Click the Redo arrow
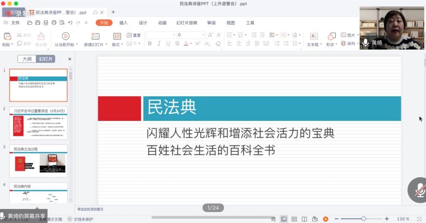Viewport: 426px width, 223px height. pyautogui.click(x=78, y=23)
